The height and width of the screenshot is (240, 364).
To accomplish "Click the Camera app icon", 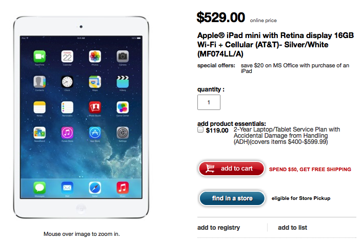I will (x=123, y=57).
